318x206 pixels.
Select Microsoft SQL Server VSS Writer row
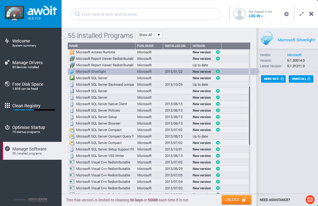click(x=158, y=156)
